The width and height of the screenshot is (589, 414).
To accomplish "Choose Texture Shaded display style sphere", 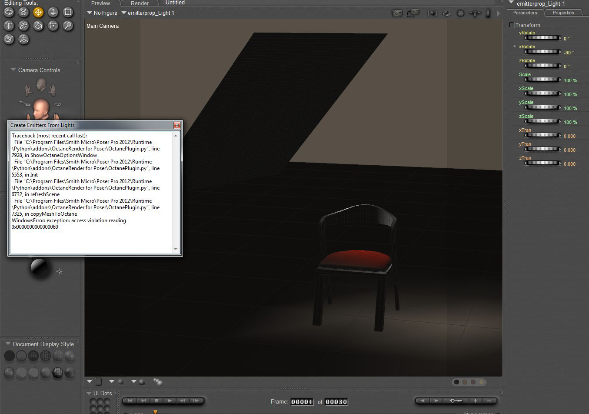I will pyautogui.click(x=70, y=373).
